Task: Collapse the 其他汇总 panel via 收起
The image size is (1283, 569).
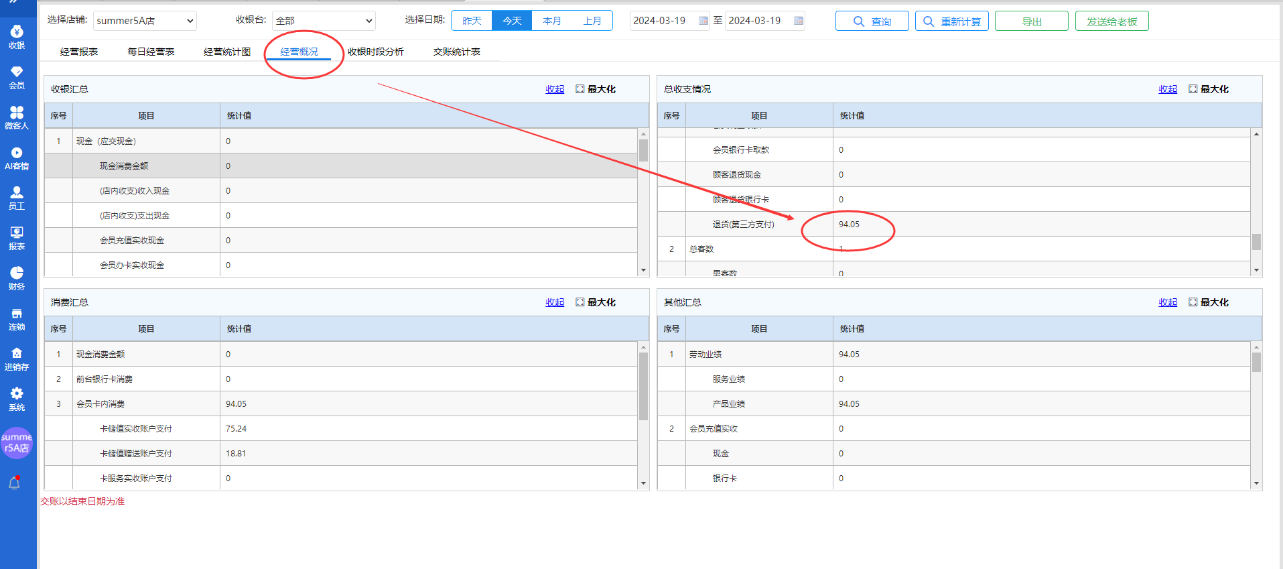Action: (x=1168, y=302)
